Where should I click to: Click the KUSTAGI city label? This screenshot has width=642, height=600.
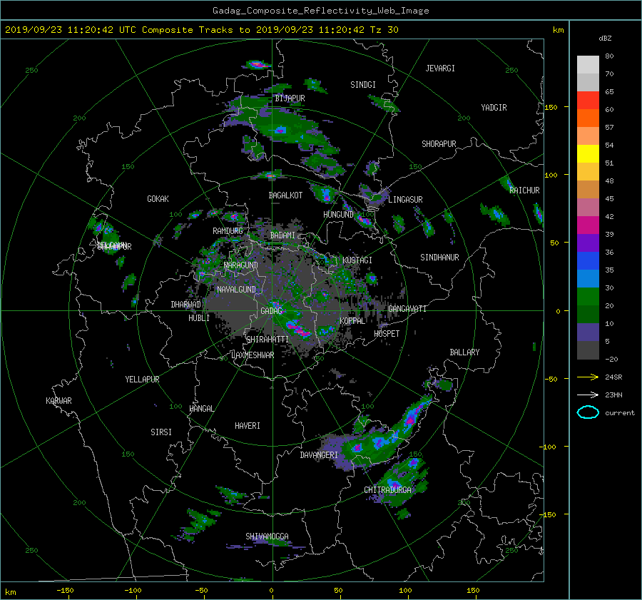tap(357, 260)
